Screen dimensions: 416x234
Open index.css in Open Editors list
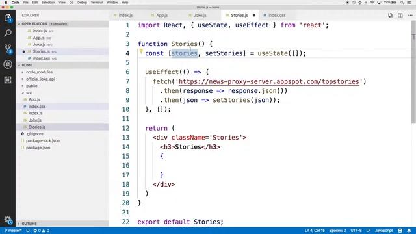[x=62, y=58]
